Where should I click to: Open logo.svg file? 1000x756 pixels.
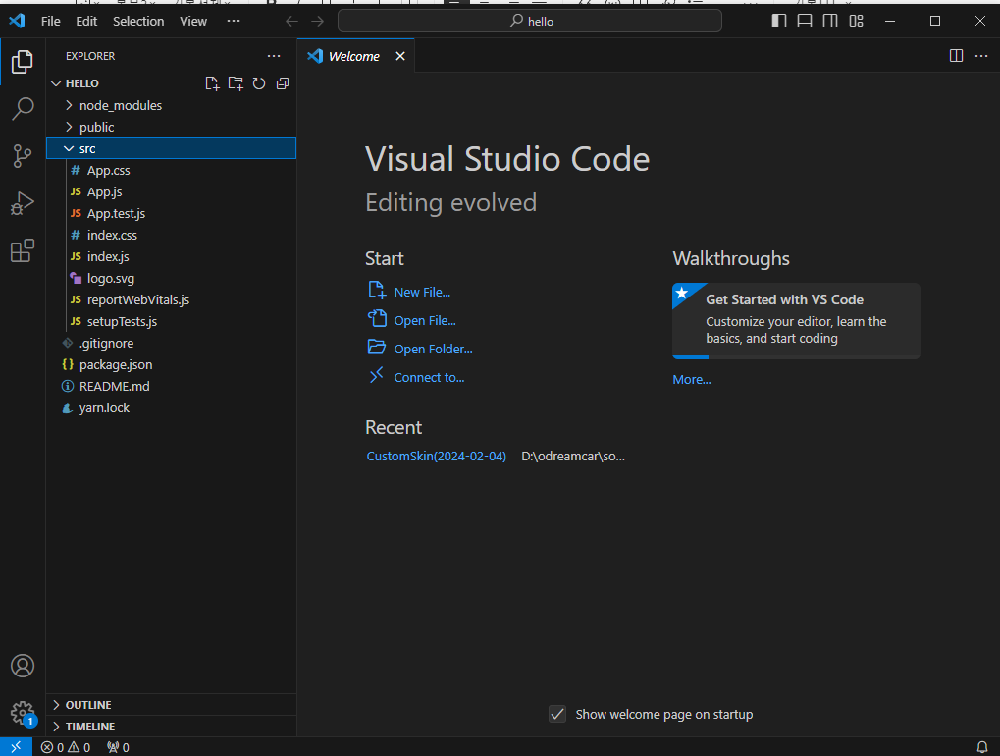pyautogui.click(x=171, y=278)
